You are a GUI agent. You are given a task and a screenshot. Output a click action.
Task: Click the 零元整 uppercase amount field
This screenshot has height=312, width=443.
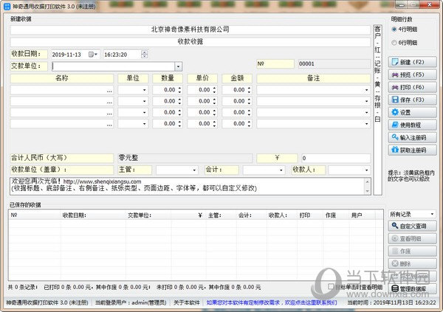point(185,158)
